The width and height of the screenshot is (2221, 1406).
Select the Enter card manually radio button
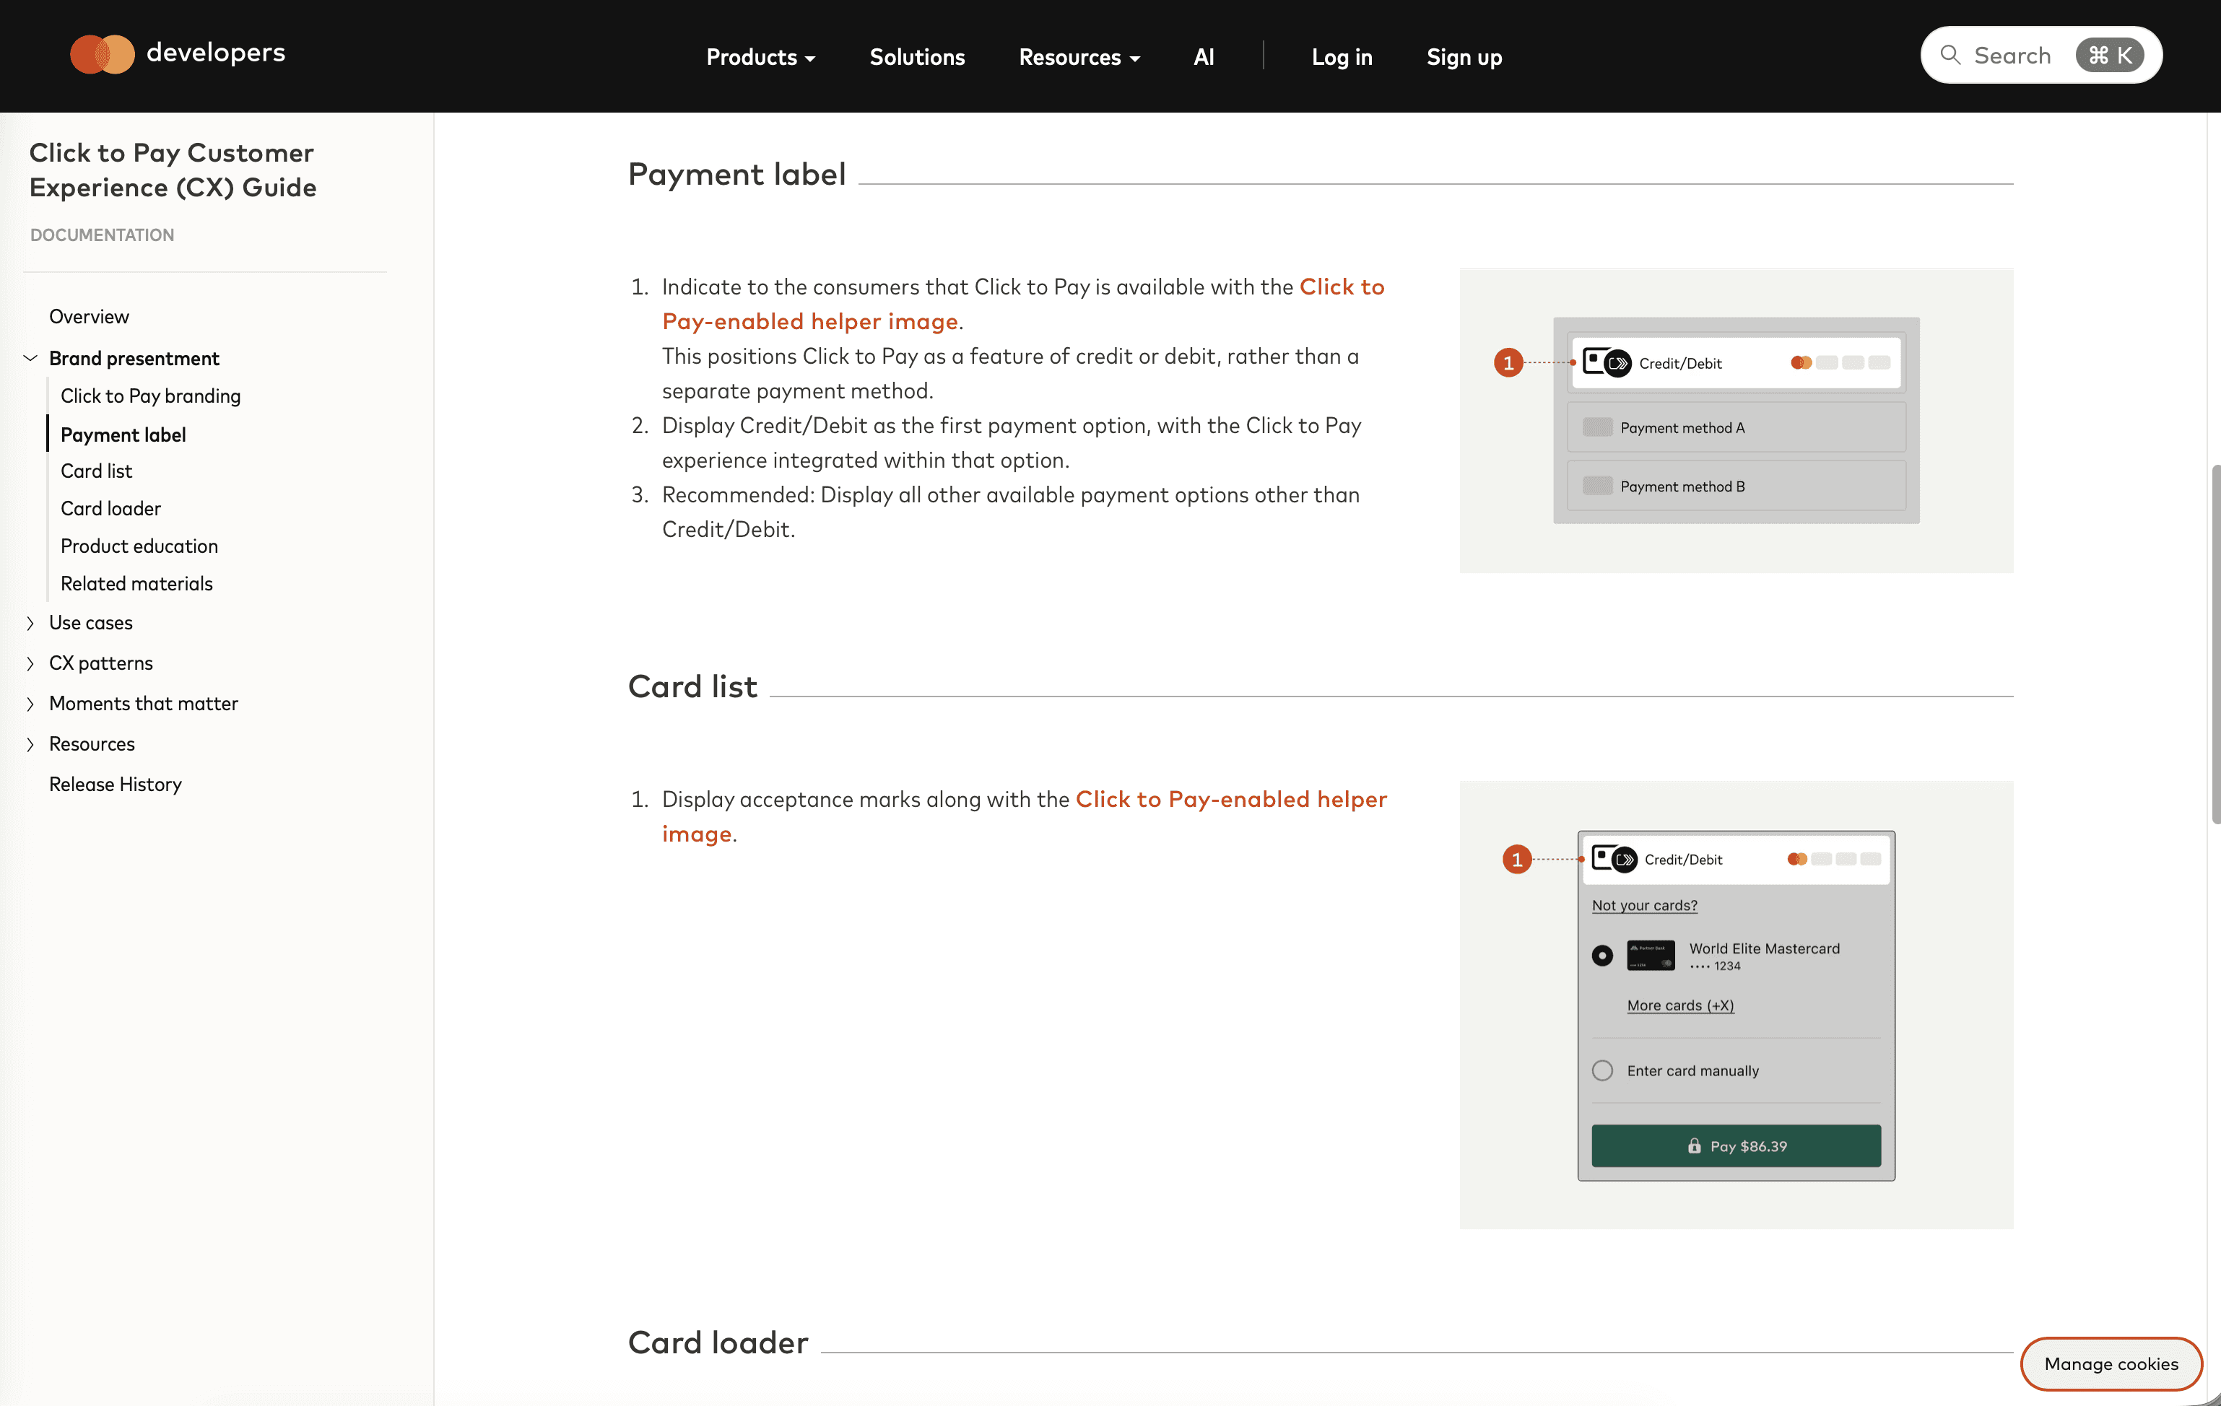[x=1602, y=1070]
